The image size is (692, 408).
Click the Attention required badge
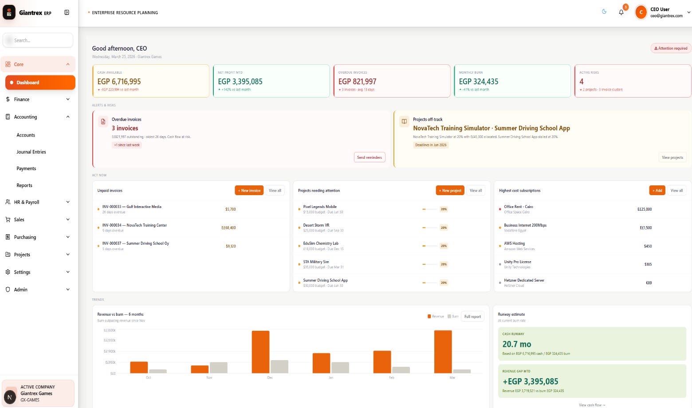(671, 48)
